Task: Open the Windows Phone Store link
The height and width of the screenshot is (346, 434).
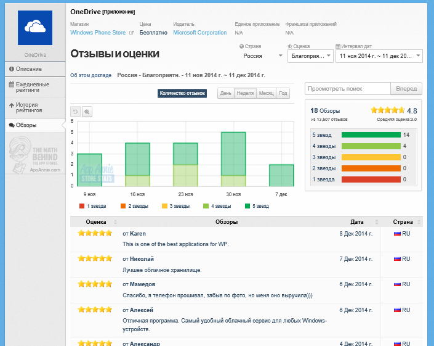Action: pyautogui.click(x=98, y=33)
